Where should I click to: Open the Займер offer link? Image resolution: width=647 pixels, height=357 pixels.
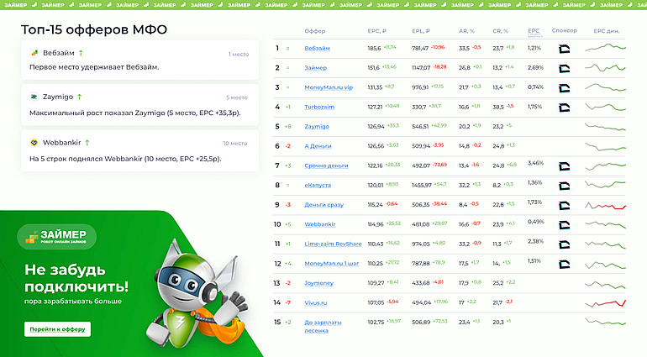click(x=316, y=68)
